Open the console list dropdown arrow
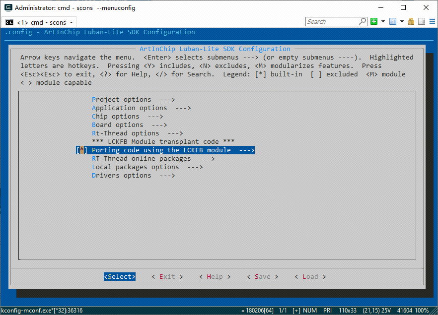 pyautogui.click(x=401, y=22)
